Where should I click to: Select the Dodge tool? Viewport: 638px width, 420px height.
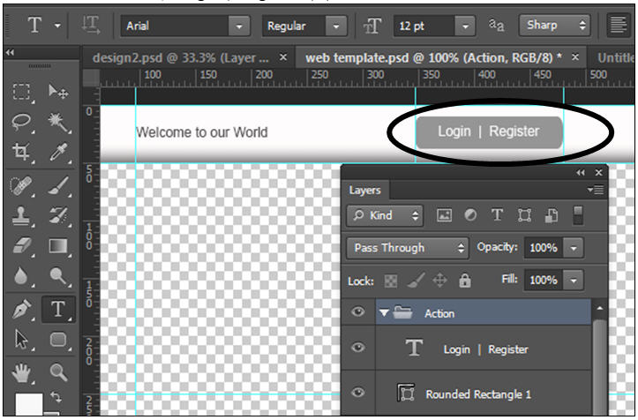[x=58, y=276]
